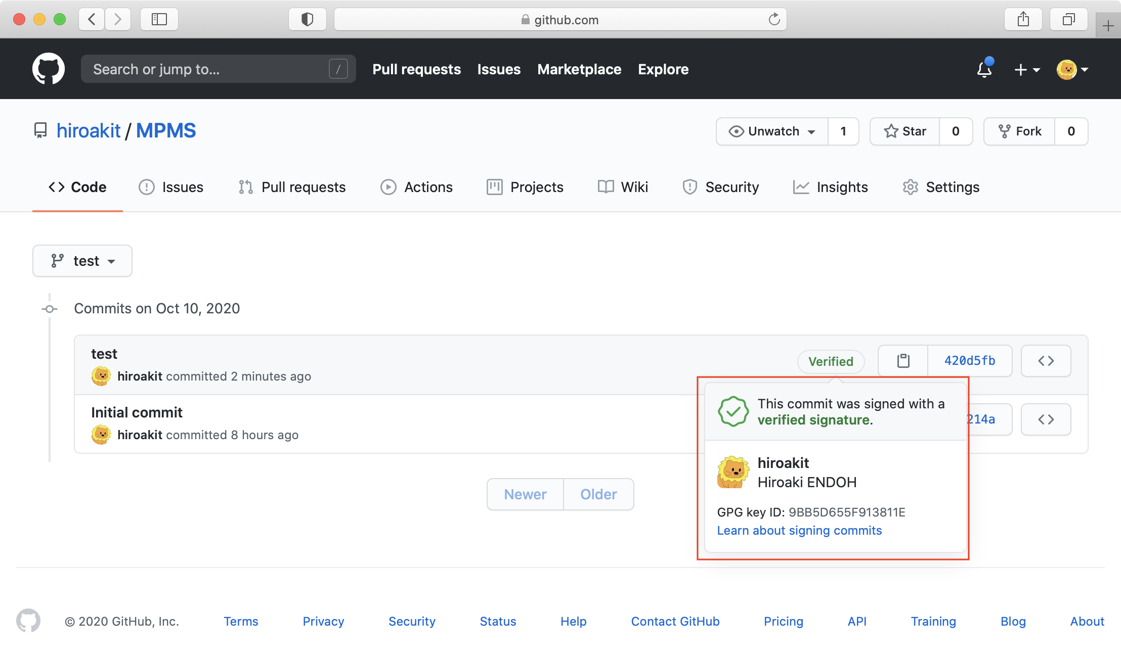The width and height of the screenshot is (1121, 658).
Task: Switch to the Actions tab
Action: [x=417, y=187]
